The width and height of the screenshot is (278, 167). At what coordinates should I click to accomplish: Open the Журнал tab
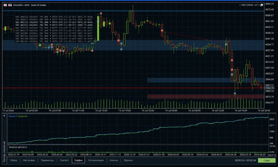(x=128, y=160)
